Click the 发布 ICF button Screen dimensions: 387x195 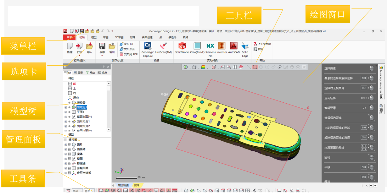[x=127, y=44]
